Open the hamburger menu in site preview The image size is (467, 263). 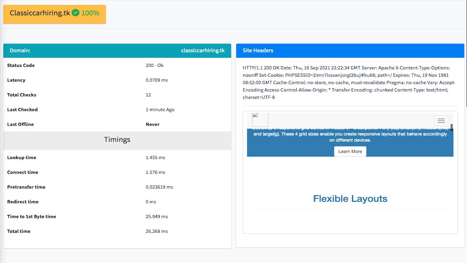click(x=441, y=121)
